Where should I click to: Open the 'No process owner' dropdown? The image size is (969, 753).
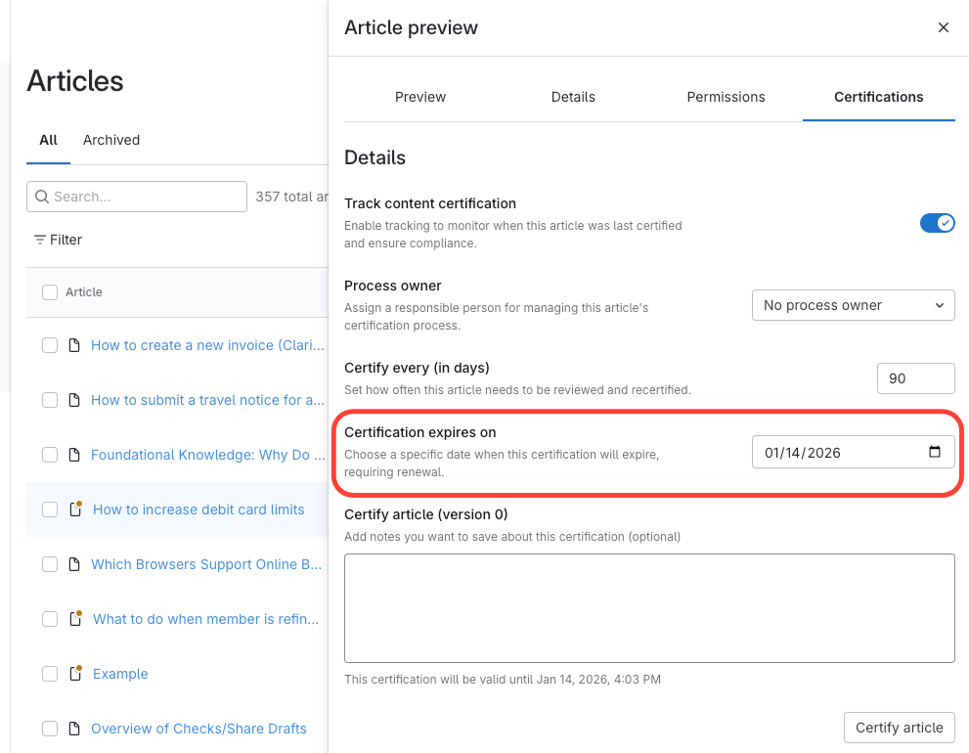tap(853, 305)
